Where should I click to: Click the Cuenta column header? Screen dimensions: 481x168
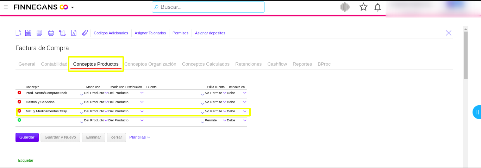(x=151, y=87)
